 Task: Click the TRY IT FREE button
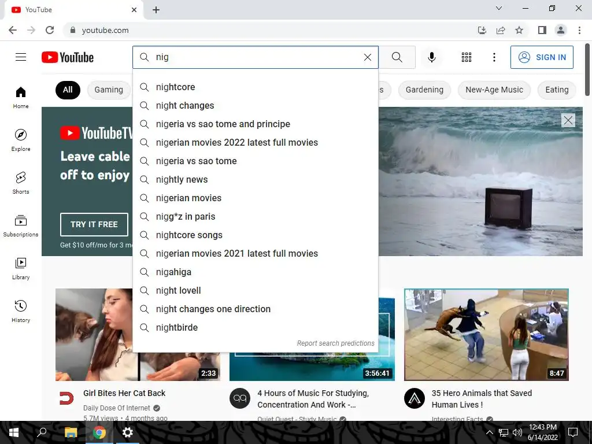(x=94, y=224)
